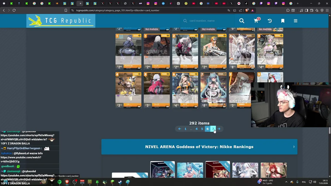The image size is (331, 186).
Task: Click the share page icon
Action: click(x=240, y=10)
